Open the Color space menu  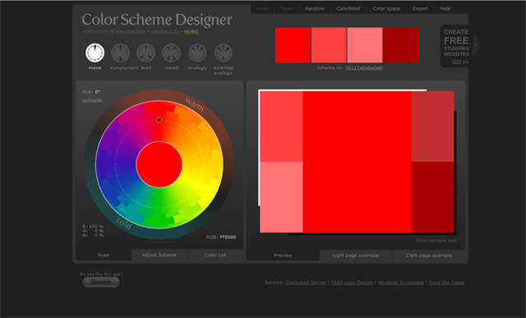386,9
